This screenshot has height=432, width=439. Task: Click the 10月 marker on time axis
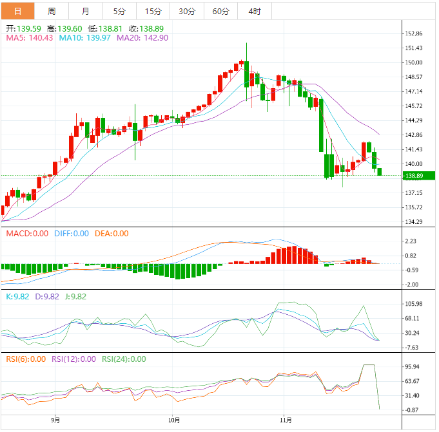pyautogui.click(x=173, y=421)
